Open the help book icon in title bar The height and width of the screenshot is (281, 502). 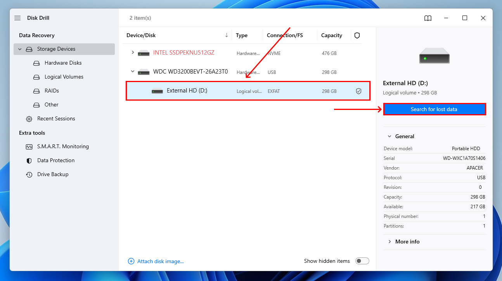(428, 18)
